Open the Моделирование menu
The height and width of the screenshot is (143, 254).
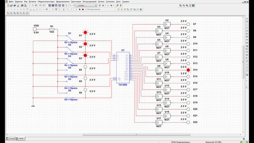tap(63, 2)
